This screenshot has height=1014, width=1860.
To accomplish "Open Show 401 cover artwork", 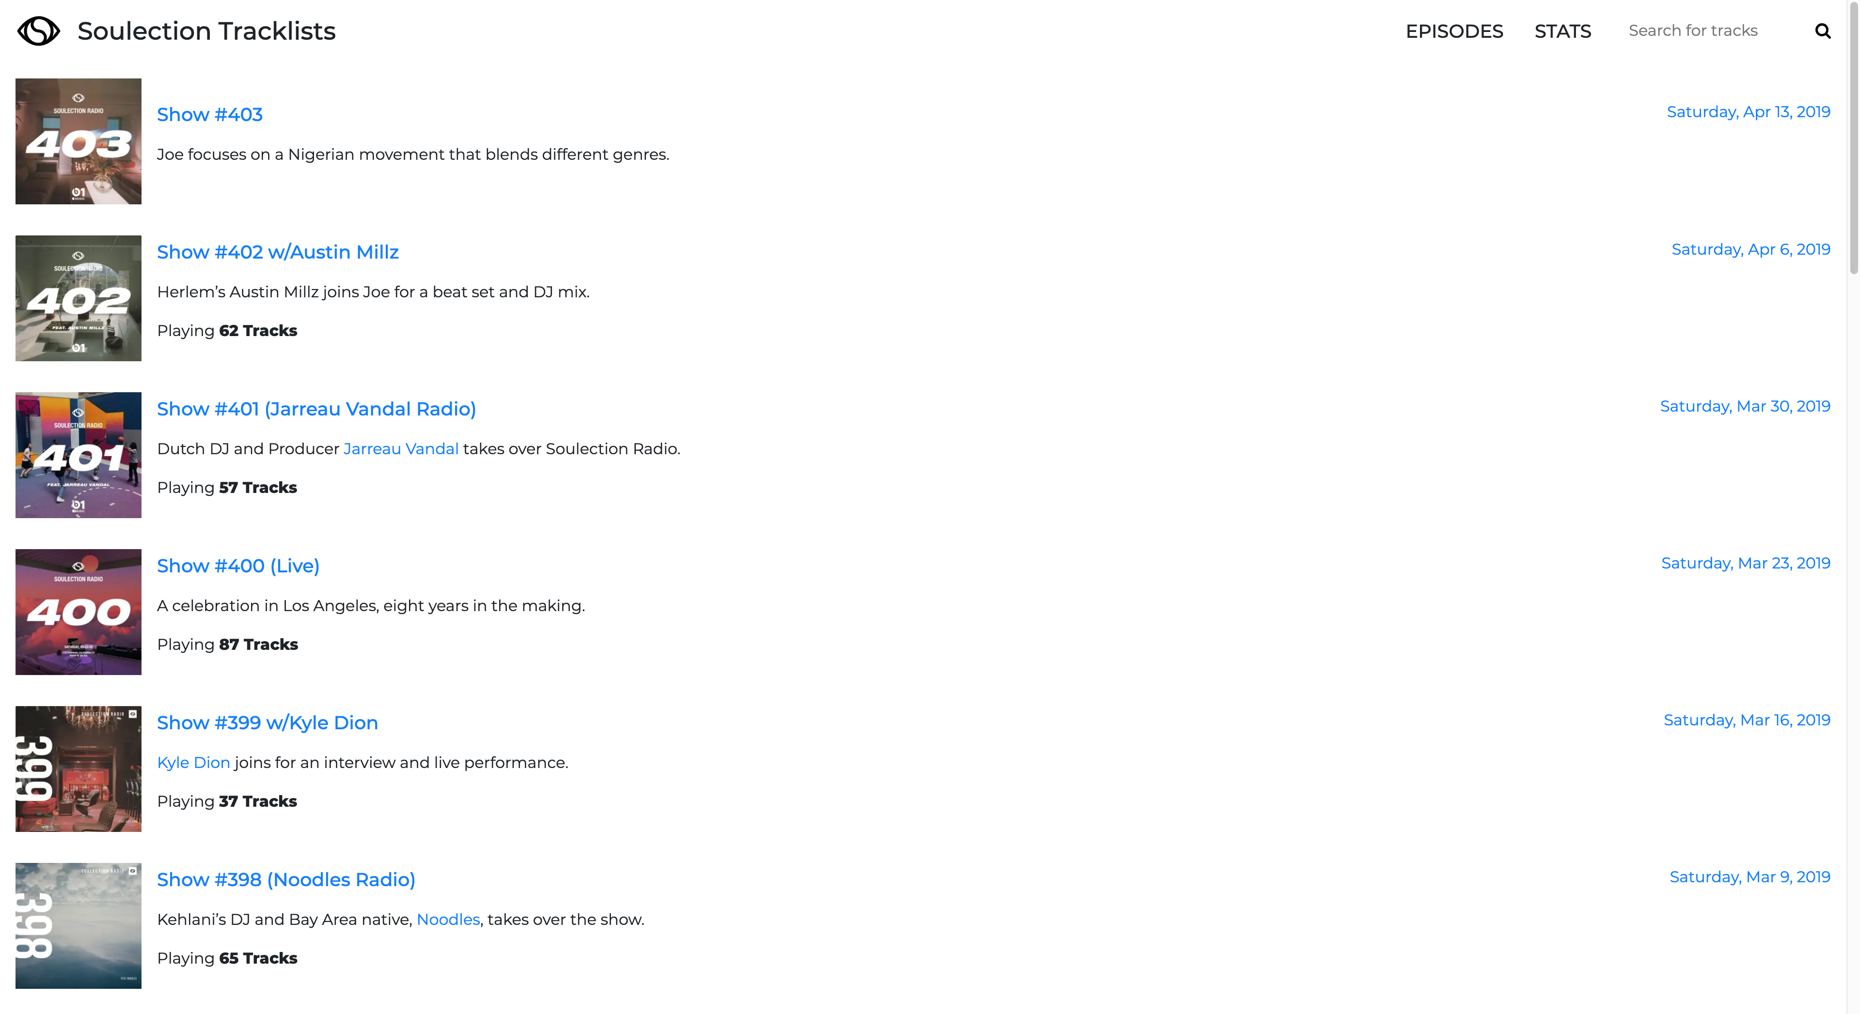I will (78, 455).
